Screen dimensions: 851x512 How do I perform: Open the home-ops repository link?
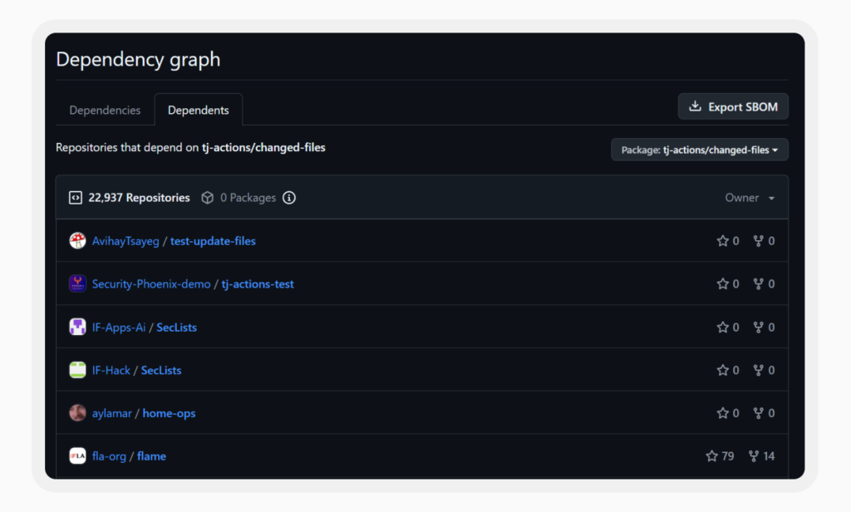169,412
